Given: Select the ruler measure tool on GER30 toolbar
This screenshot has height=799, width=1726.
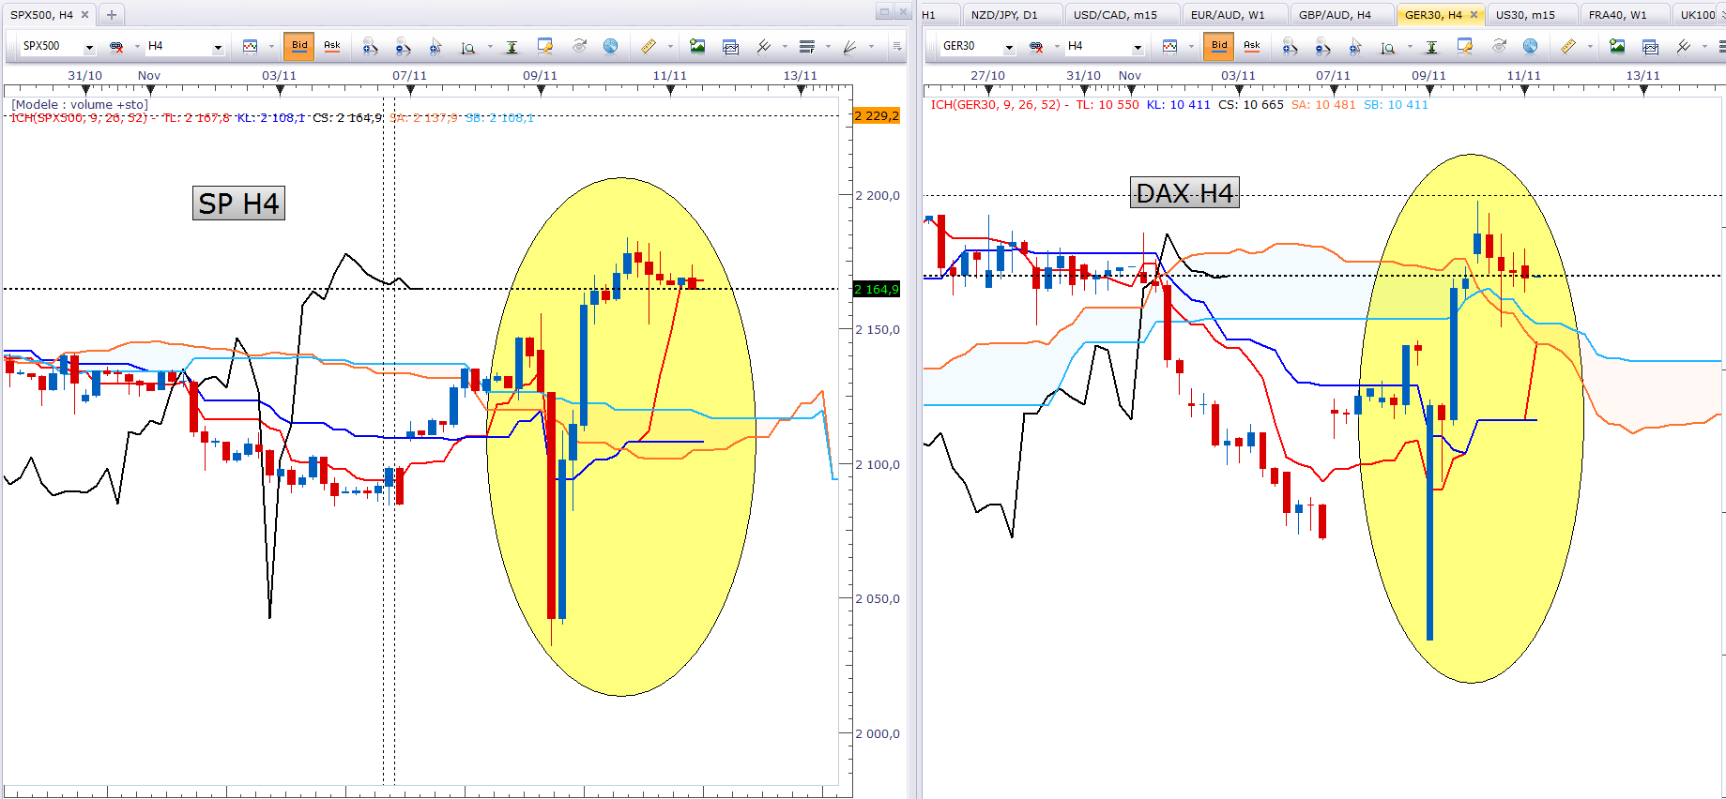Looking at the screenshot, I should [1567, 46].
